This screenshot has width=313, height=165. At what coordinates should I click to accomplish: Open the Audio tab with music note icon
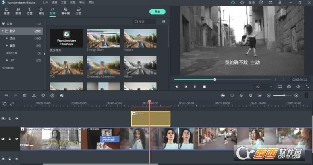18,11
